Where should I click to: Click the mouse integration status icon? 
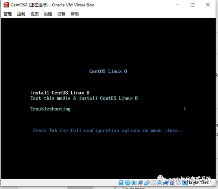tap(178, 183)
